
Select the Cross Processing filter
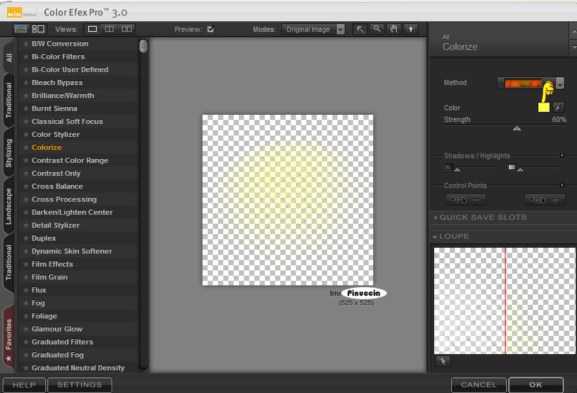coord(64,199)
